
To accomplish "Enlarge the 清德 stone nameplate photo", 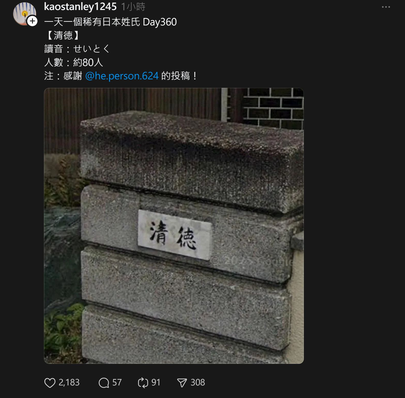I will 174,226.
